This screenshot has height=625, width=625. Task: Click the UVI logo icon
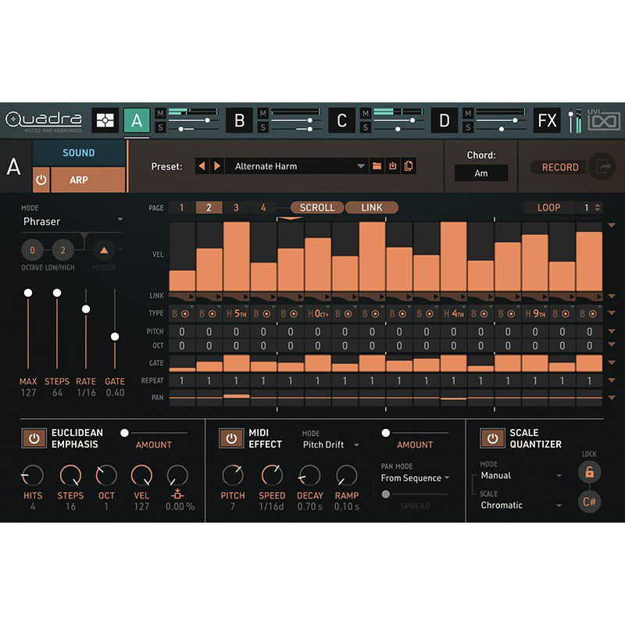pyautogui.click(x=604, y=120)
